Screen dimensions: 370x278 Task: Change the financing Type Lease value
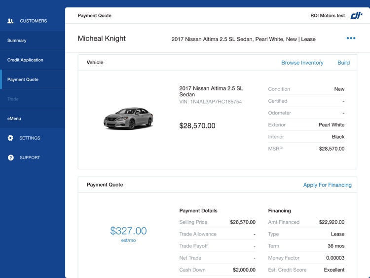pos(337,234)
